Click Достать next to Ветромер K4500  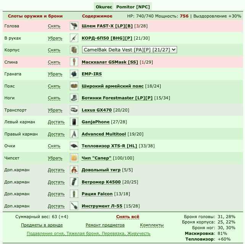coord(56,182)
